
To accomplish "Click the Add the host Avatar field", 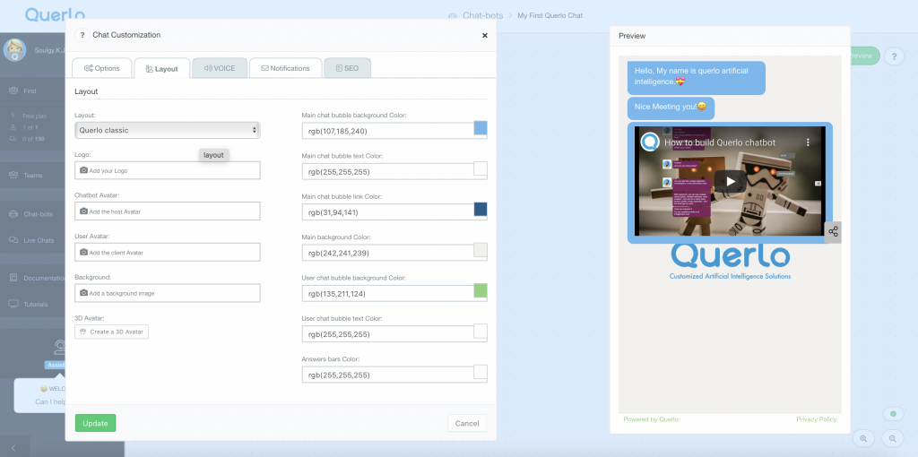I will tap(168, 211).
